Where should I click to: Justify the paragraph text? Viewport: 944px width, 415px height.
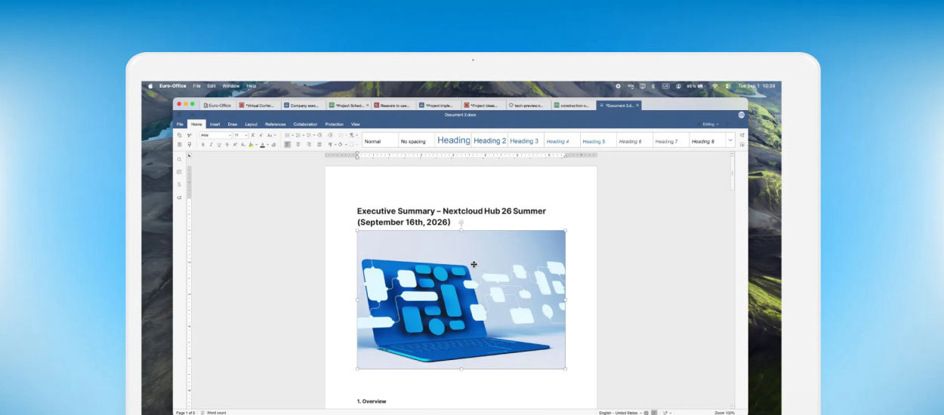click(x=319, y=144)
